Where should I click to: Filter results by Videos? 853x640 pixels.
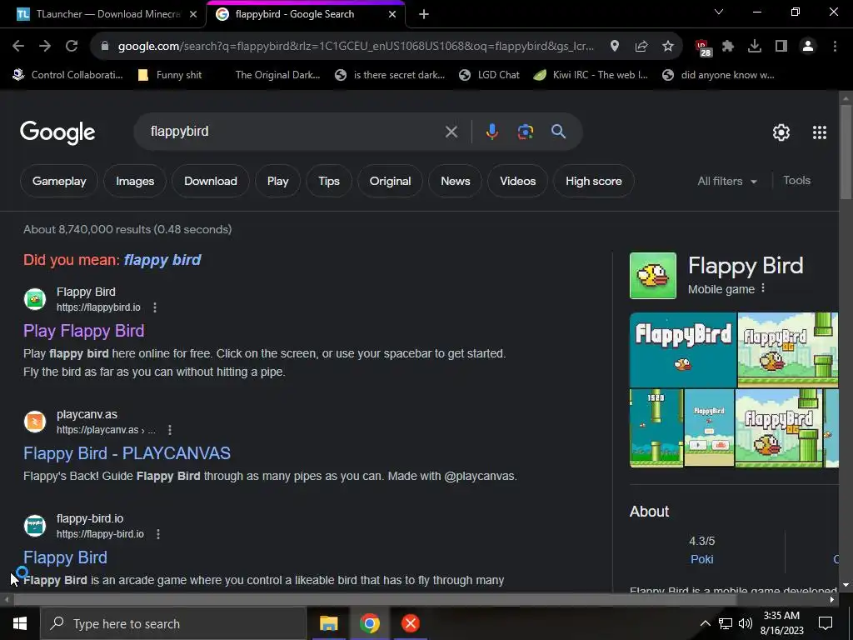pos(517,181)
